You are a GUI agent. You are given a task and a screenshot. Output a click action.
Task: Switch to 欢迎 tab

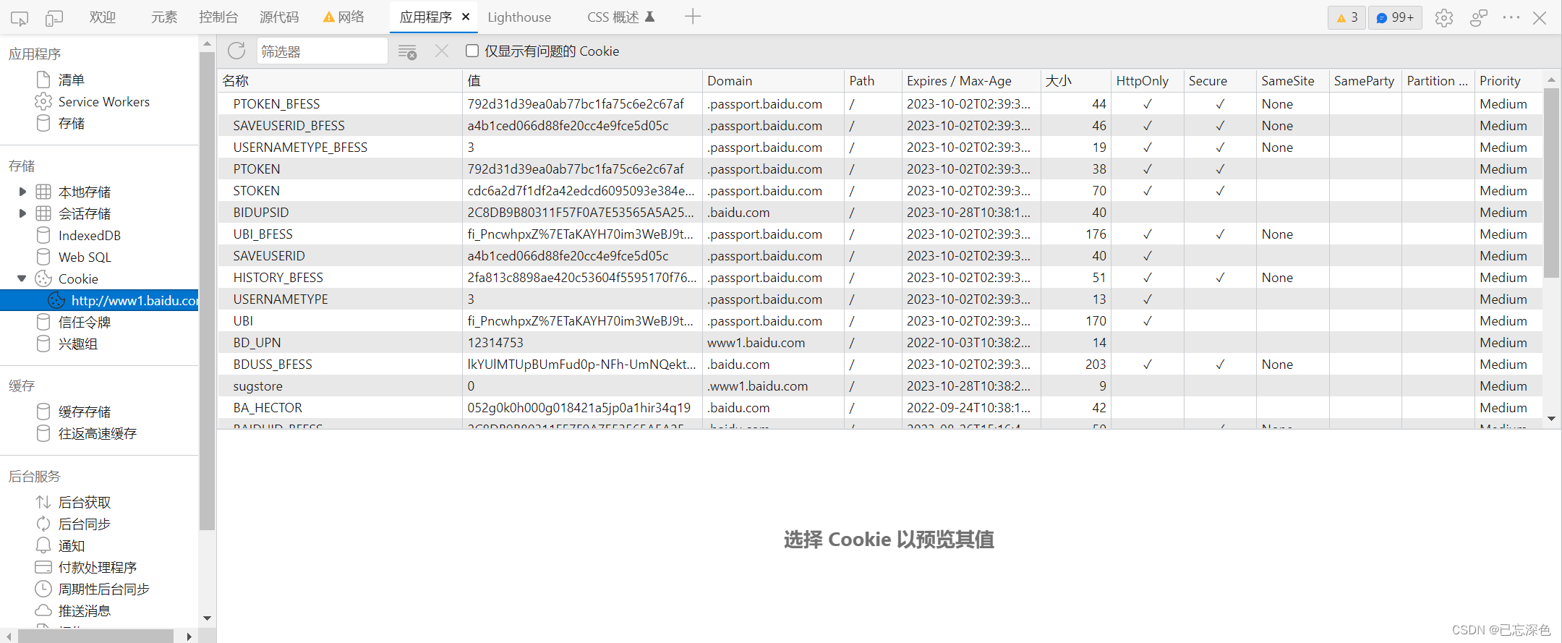[103, 17]
